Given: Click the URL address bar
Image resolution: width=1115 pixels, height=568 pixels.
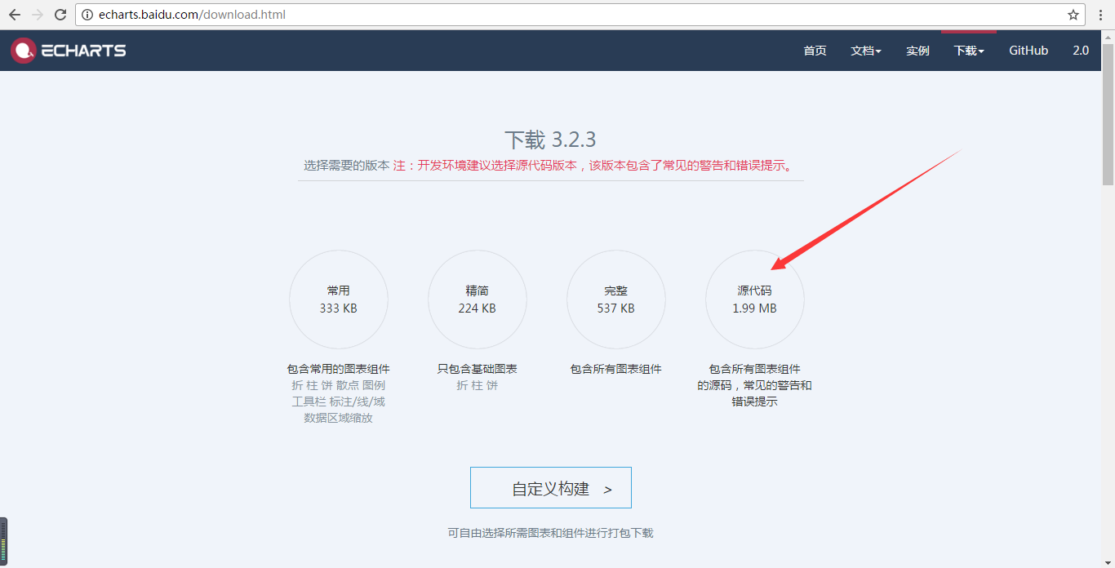Looking at the screenshot, I should click(x=571, y=15).
